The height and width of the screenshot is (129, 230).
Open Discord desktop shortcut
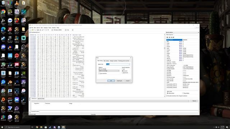[x=3, y=48]
